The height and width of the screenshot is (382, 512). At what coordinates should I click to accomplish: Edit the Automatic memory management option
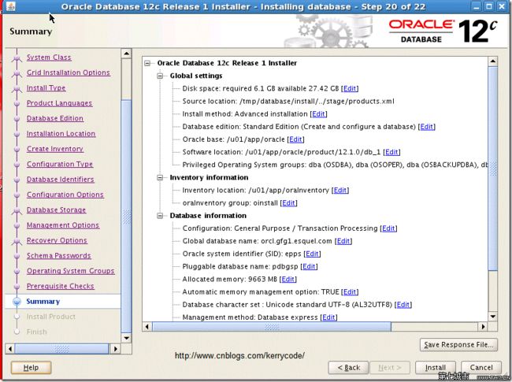pos(350,292)
